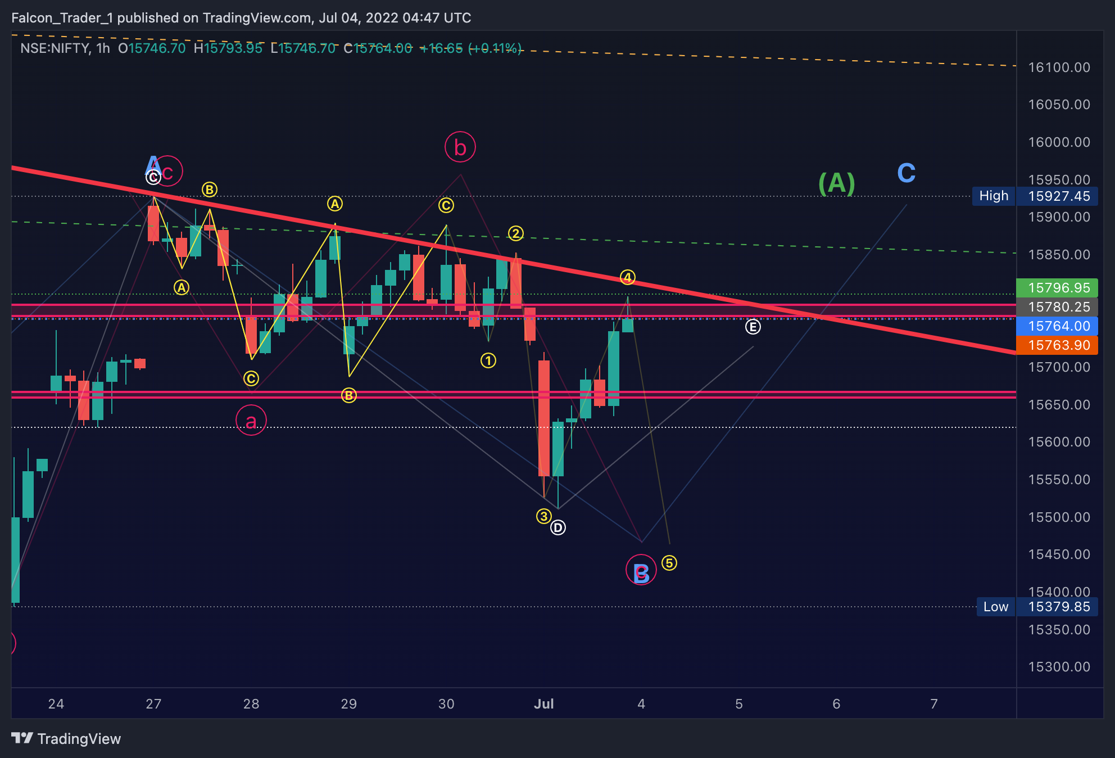Click the blue 'C' wave label
The image size is (1115, 758).
906,173
